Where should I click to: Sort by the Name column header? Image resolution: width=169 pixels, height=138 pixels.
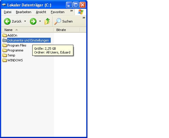click(28, 30)
